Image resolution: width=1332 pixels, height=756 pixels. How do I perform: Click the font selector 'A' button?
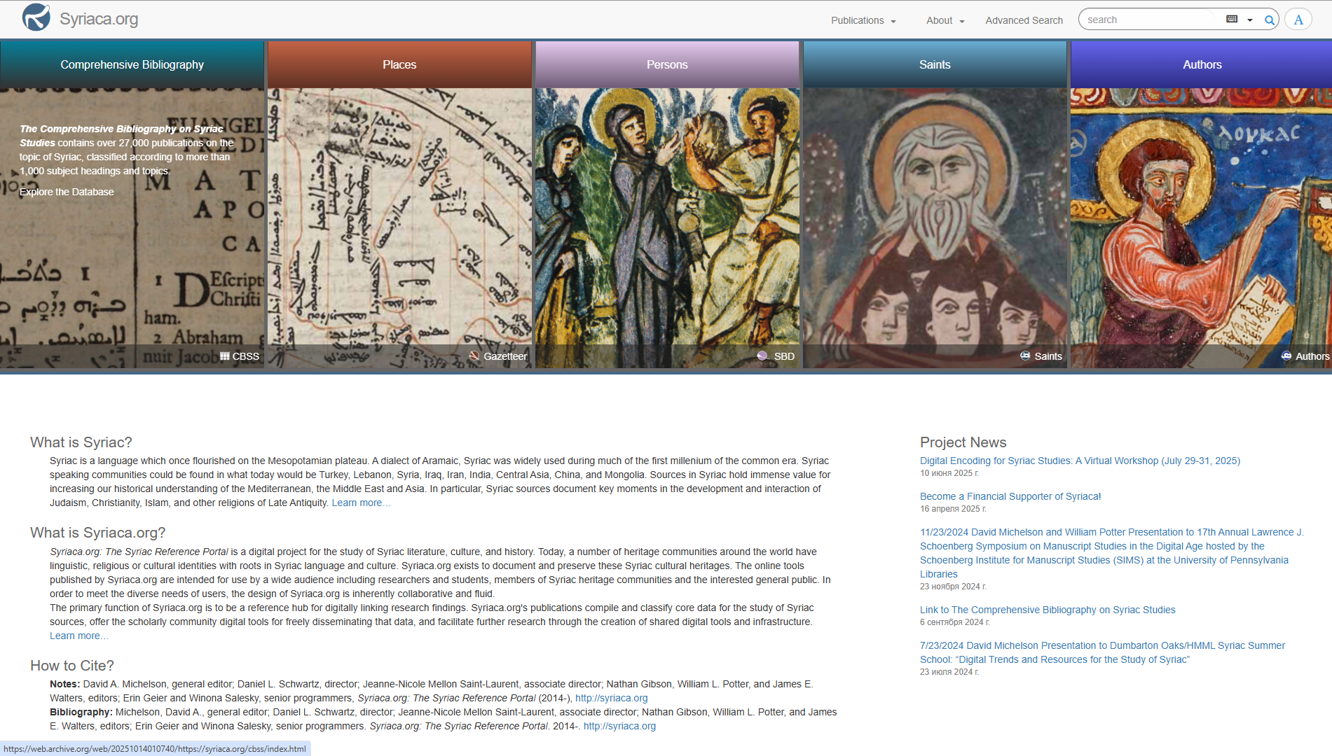(x=1298, y=20)
